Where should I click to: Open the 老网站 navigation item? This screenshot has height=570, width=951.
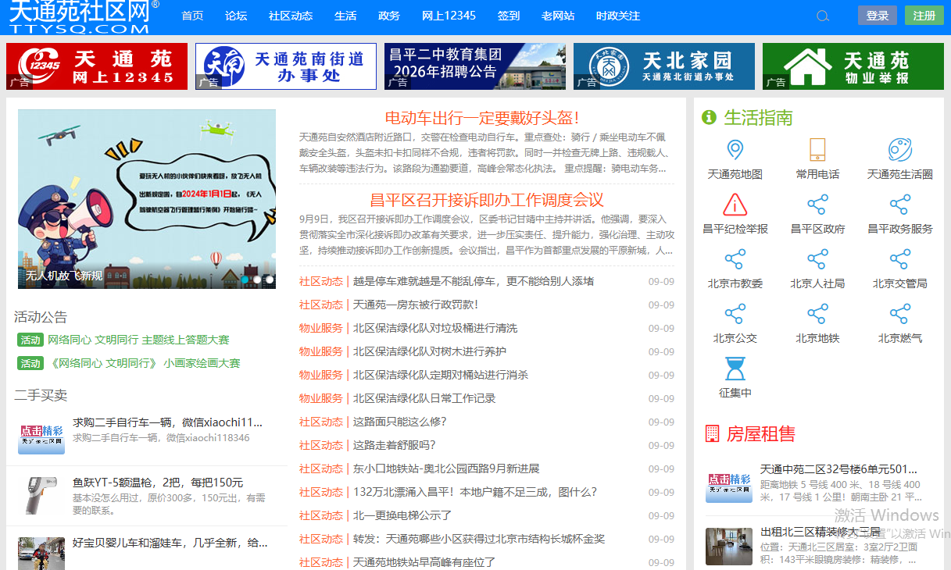(x=558, y=16)
